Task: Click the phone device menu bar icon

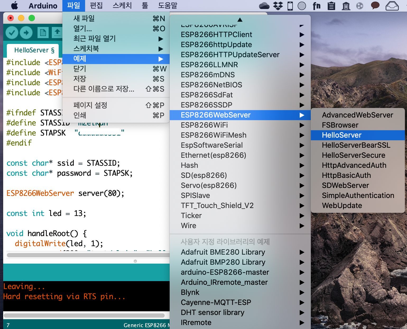Action: pos(290,6)
